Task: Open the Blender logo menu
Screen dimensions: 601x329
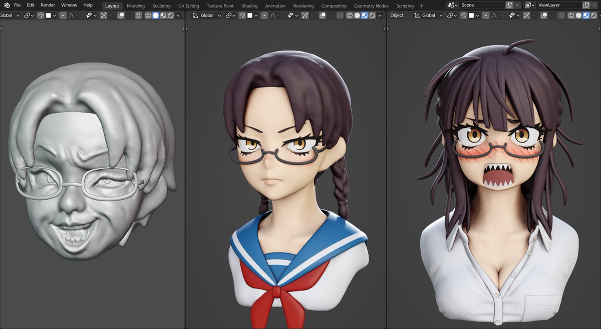Action: coord(7,5)
